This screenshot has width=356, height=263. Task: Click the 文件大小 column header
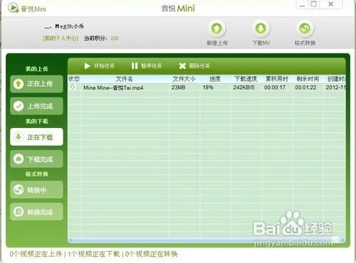pos(184,79)
